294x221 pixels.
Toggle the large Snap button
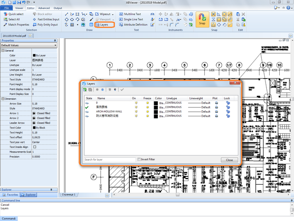pos(202,19)
